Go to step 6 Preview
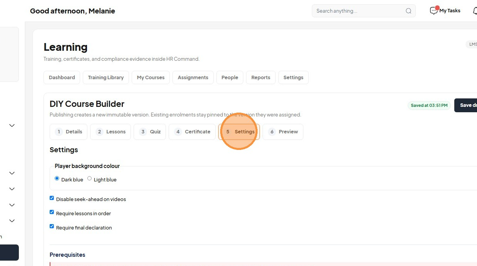This screenshot has width=477, height=266. point(283,131)
